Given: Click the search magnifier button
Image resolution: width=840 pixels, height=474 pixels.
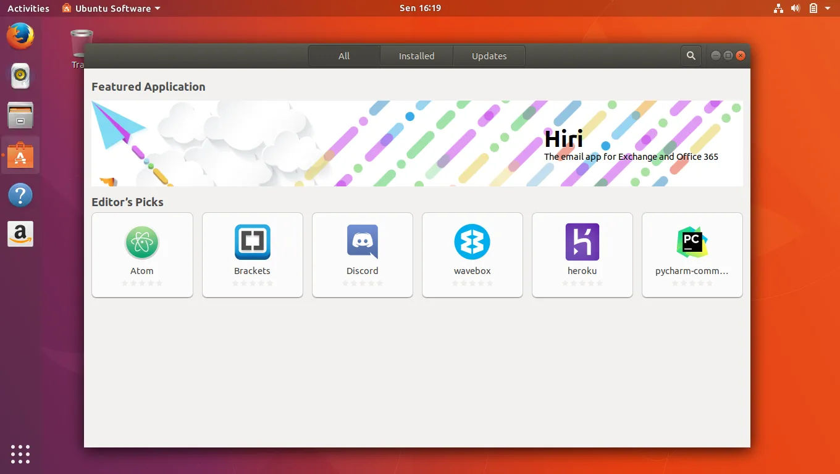Looking at the screenshot, I should click(691, 56).
